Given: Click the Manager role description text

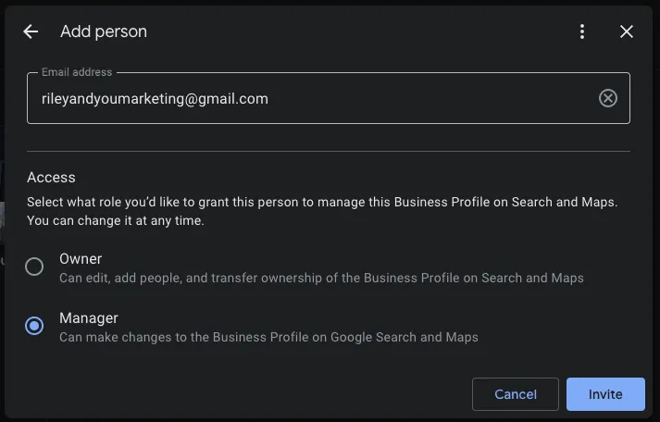Looking at the screenshot, I should (268, 337).
